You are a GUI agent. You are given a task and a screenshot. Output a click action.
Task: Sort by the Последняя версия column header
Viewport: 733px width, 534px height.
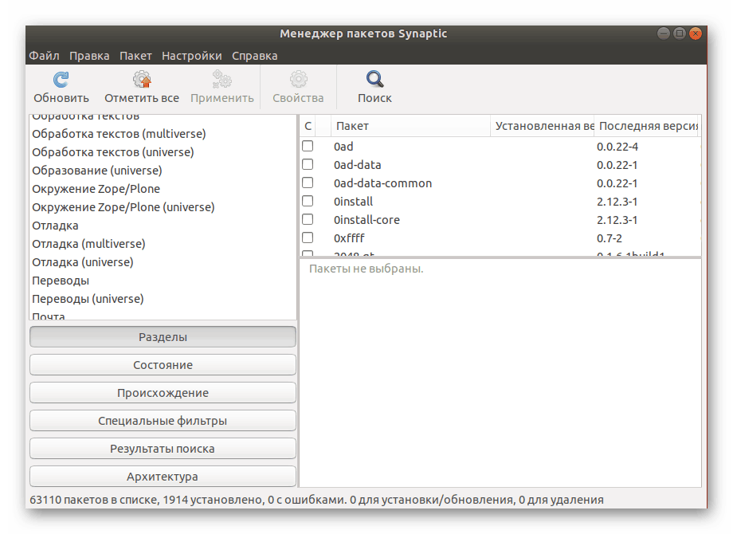point(646,126)
